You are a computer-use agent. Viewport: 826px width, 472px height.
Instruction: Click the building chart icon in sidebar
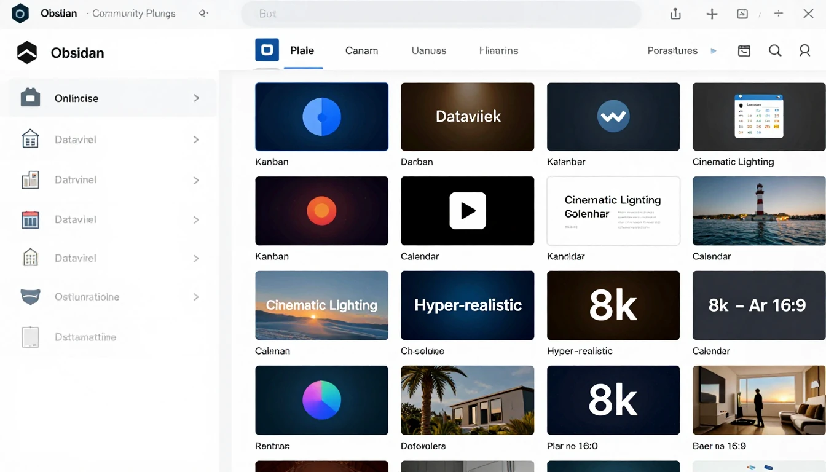tap(30, 180)
